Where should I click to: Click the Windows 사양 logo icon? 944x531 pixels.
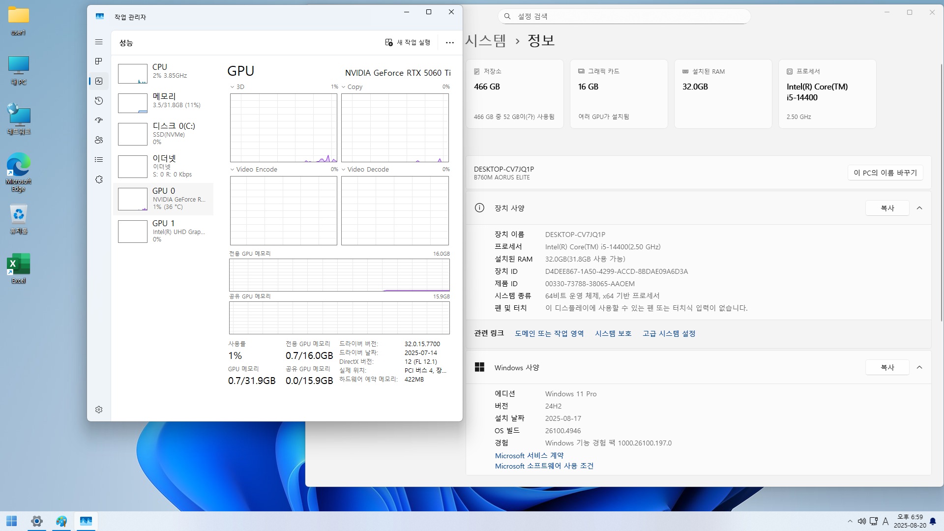(x=479, y=367)
